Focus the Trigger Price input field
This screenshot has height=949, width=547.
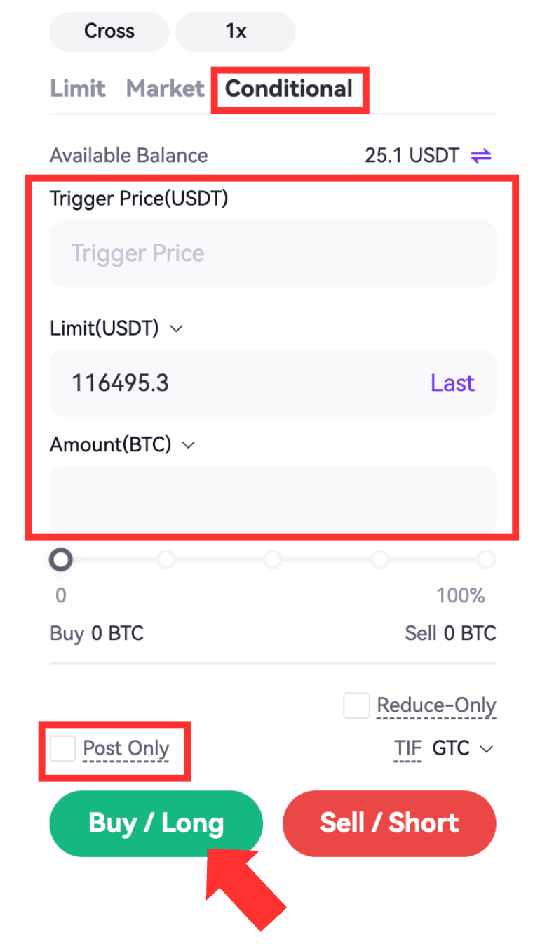272,253
